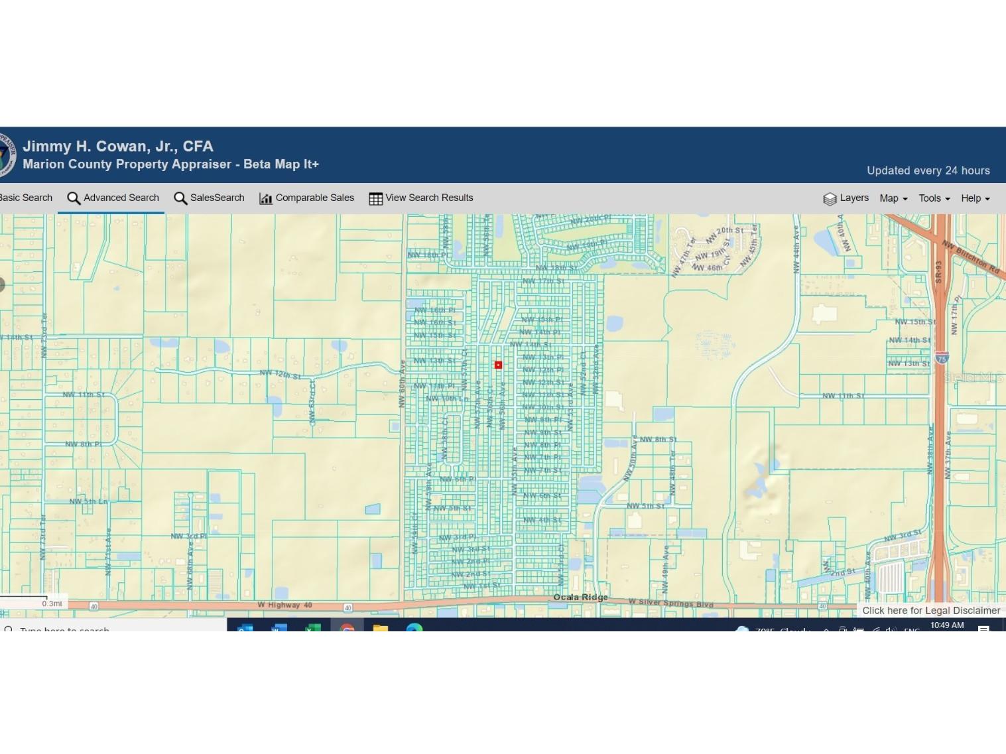Open the Layers panel via the layers icon
Viewport: 1006px width, 754px height.
(830, 198)
